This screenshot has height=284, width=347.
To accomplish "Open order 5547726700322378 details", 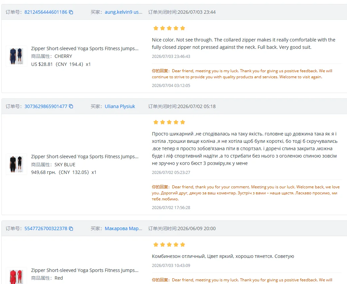I will 46,228.
